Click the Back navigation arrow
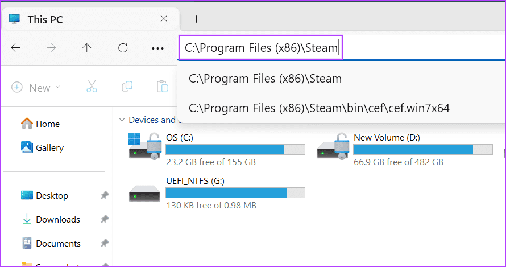The image size is (506, 267). tap(16, 48)
